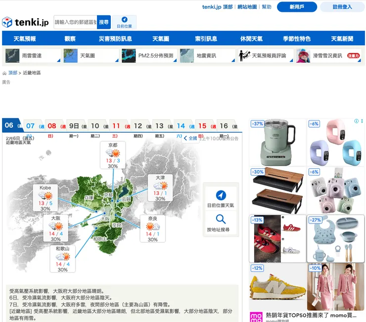Click the -12% yellow New Balance shoe ad
366x322 pixels.
click(278, 287)
